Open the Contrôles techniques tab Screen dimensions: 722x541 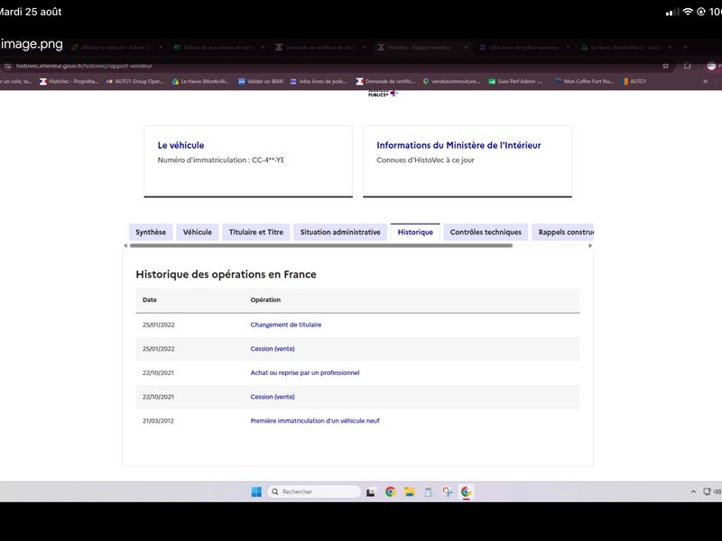(486, 232)
